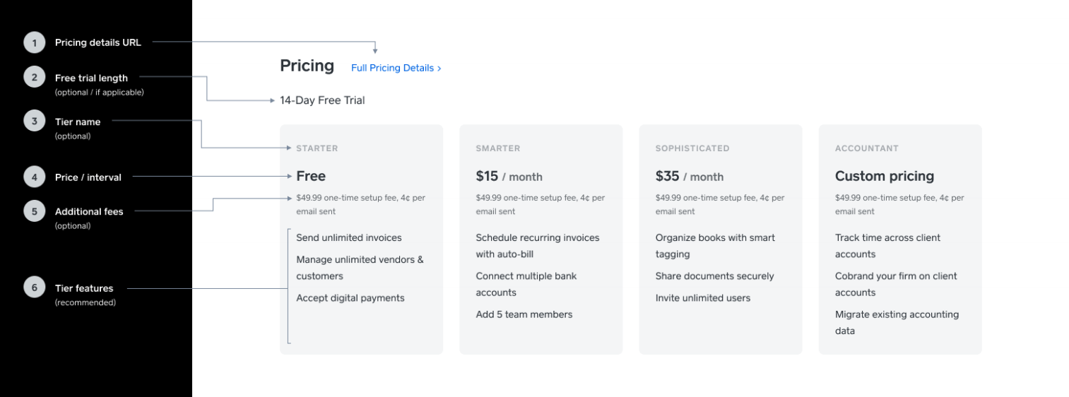Click the Pricing details URL legend label
This screenshot has width=1069, height=397.
(x=98, y=42)
